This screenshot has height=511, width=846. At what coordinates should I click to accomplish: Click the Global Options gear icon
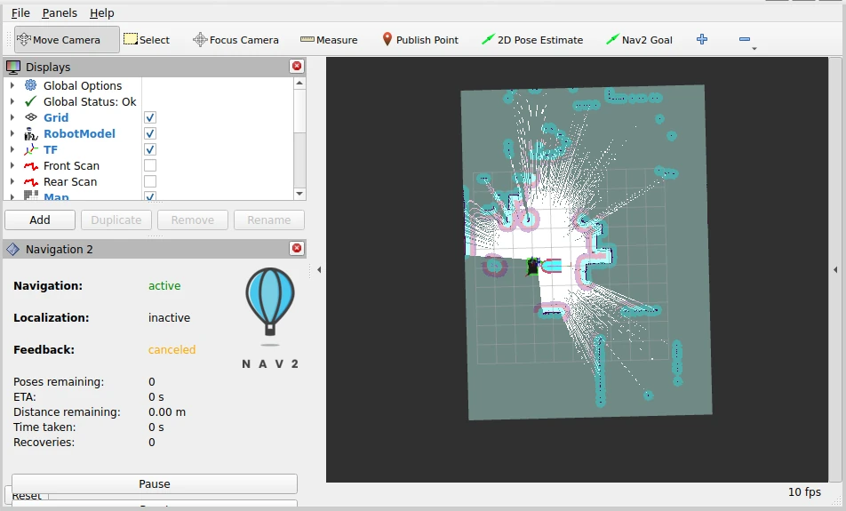pyautogui.click(x=31, y=85)
